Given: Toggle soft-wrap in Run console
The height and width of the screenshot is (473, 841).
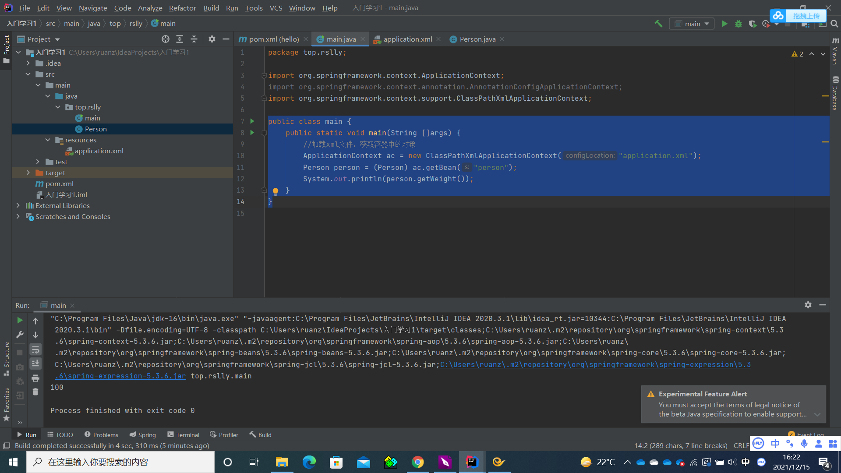Looking at the screenshot, I should pos(35,349).
